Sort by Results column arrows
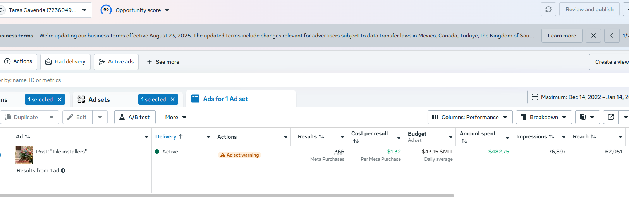 321,136
